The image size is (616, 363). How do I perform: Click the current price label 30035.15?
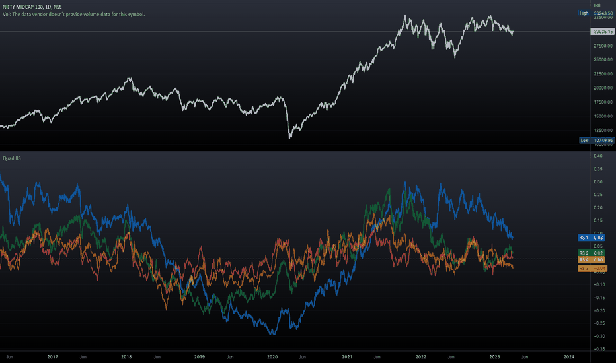pos(602,32)
